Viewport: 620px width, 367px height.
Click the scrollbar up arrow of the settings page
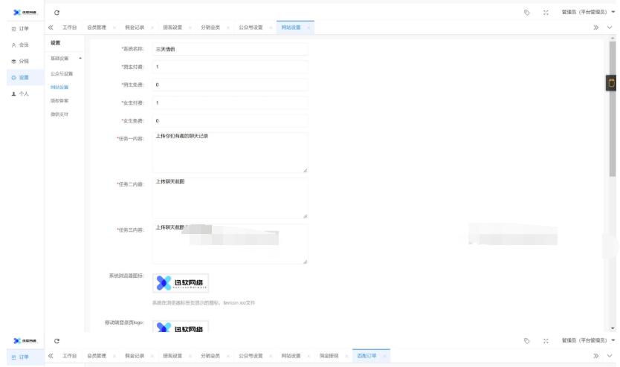613,38
